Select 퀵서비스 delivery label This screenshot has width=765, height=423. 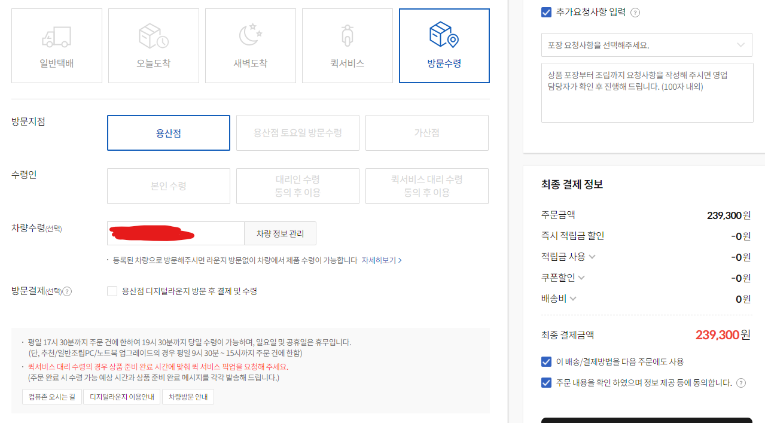click(348, 63)
